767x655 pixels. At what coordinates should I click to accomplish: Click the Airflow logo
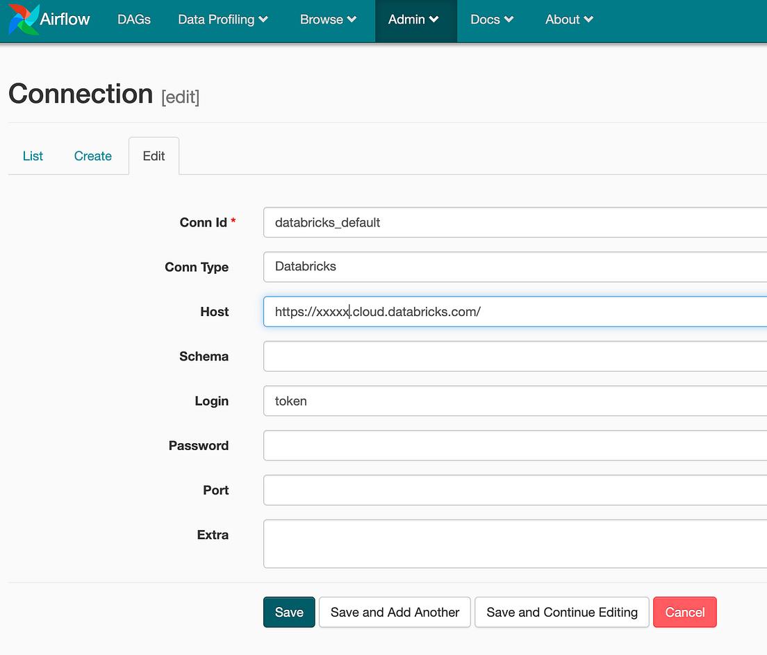(49, 19)
